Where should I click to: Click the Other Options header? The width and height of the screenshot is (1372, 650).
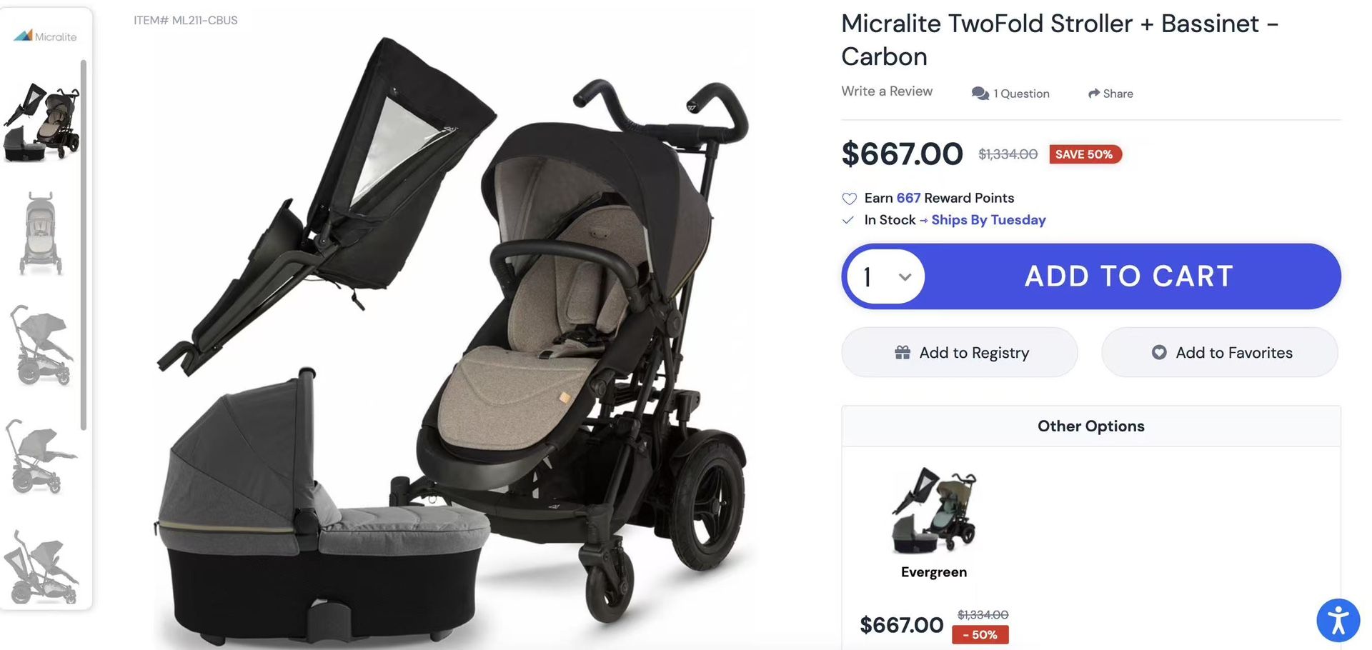[x=1090, y=426]
